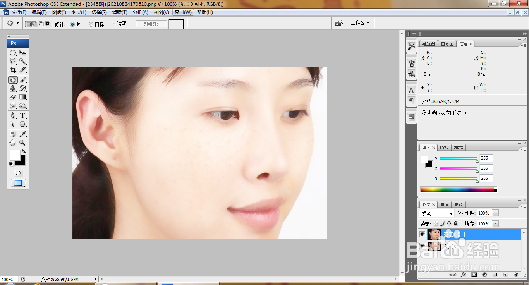
Task: Open the status bar info arrow
Action: click(96, 279)
